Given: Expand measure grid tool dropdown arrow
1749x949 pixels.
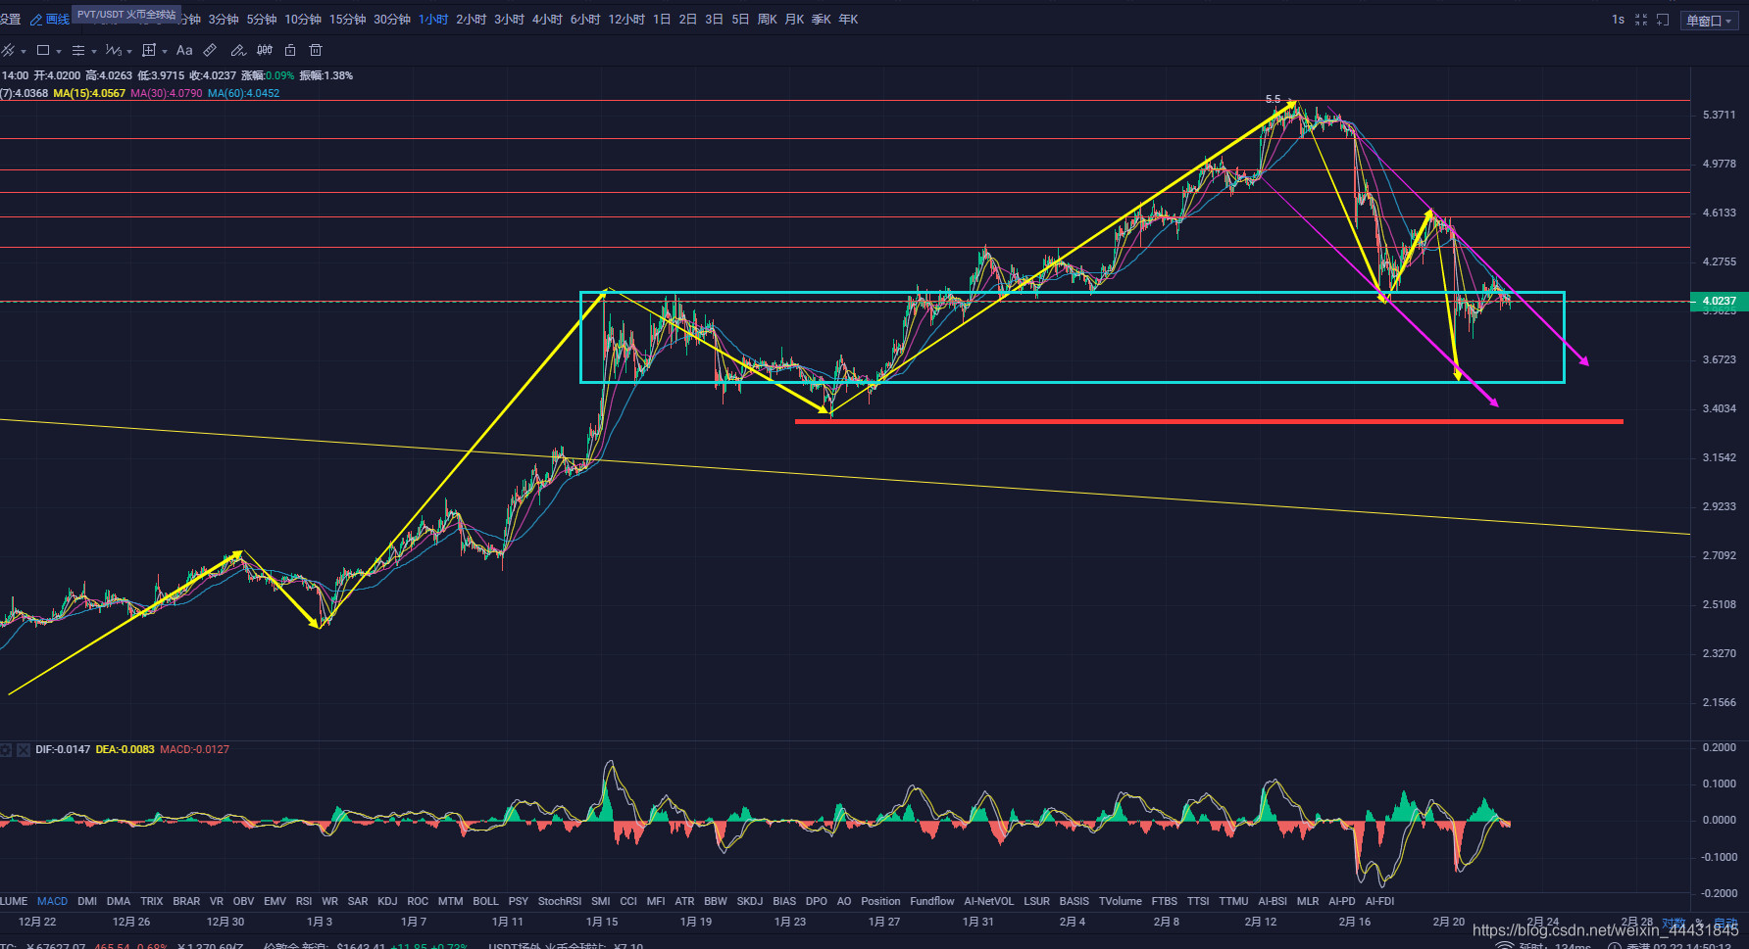Looking at the screenshot, I should (165, 51).
